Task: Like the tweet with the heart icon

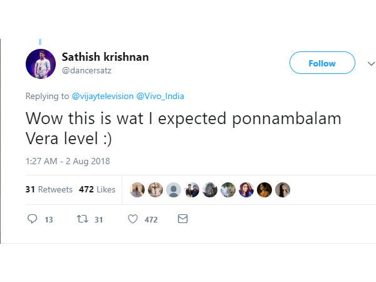Action: pyautogui.click(x=133, y=219)
